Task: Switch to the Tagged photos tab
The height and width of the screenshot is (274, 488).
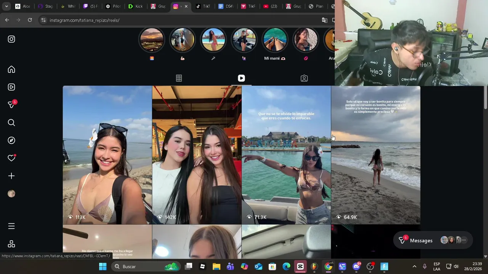Action: pyautogui.click(x=304, y=78)
